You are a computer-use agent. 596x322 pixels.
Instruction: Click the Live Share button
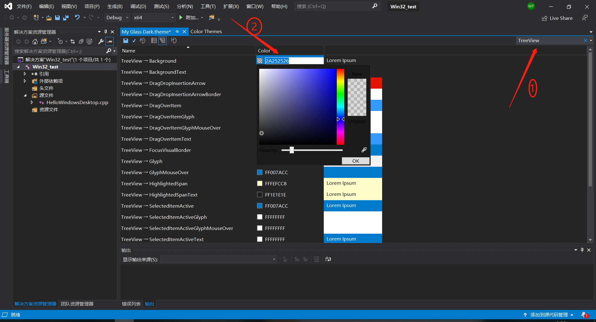pos(557,18)
